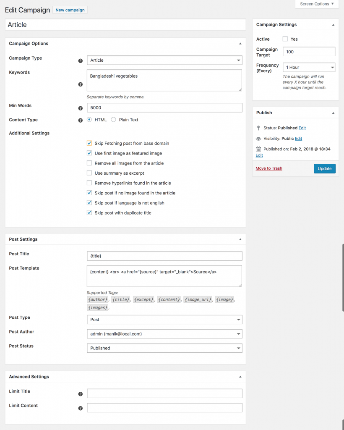The image size is (344, 430).
Task: Click help icon beside Limit Content
Action: (80, 408)
